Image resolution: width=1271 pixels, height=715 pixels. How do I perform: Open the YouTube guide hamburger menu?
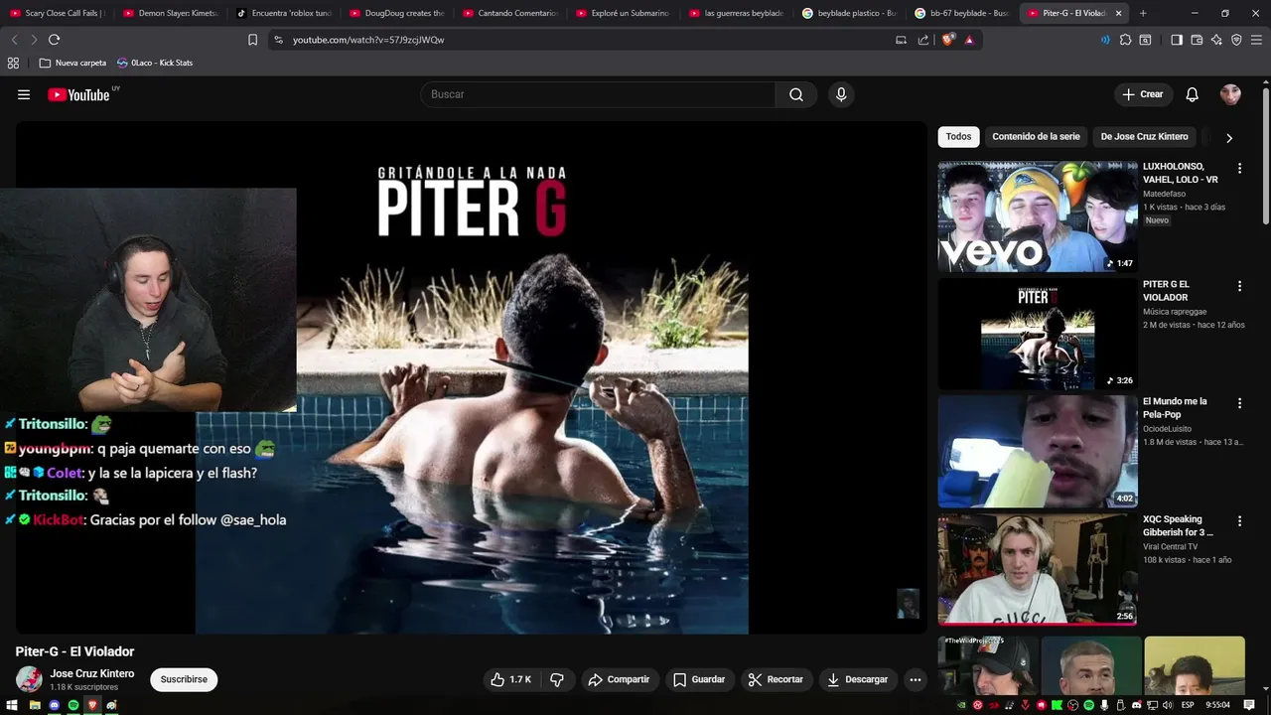pyautogui.click(x=24, y=94)
